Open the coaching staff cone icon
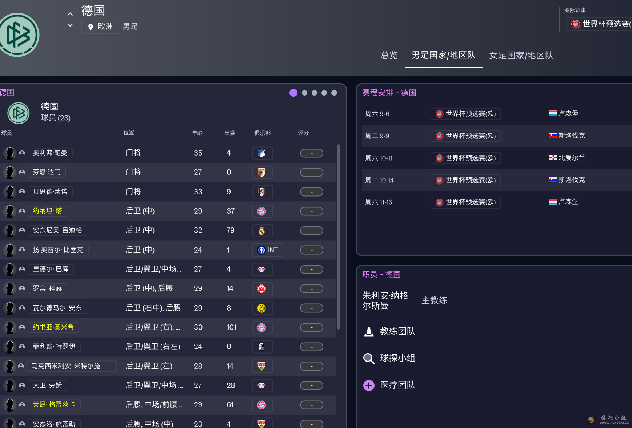The image size is (632, 428). click(x=369, y=331)
